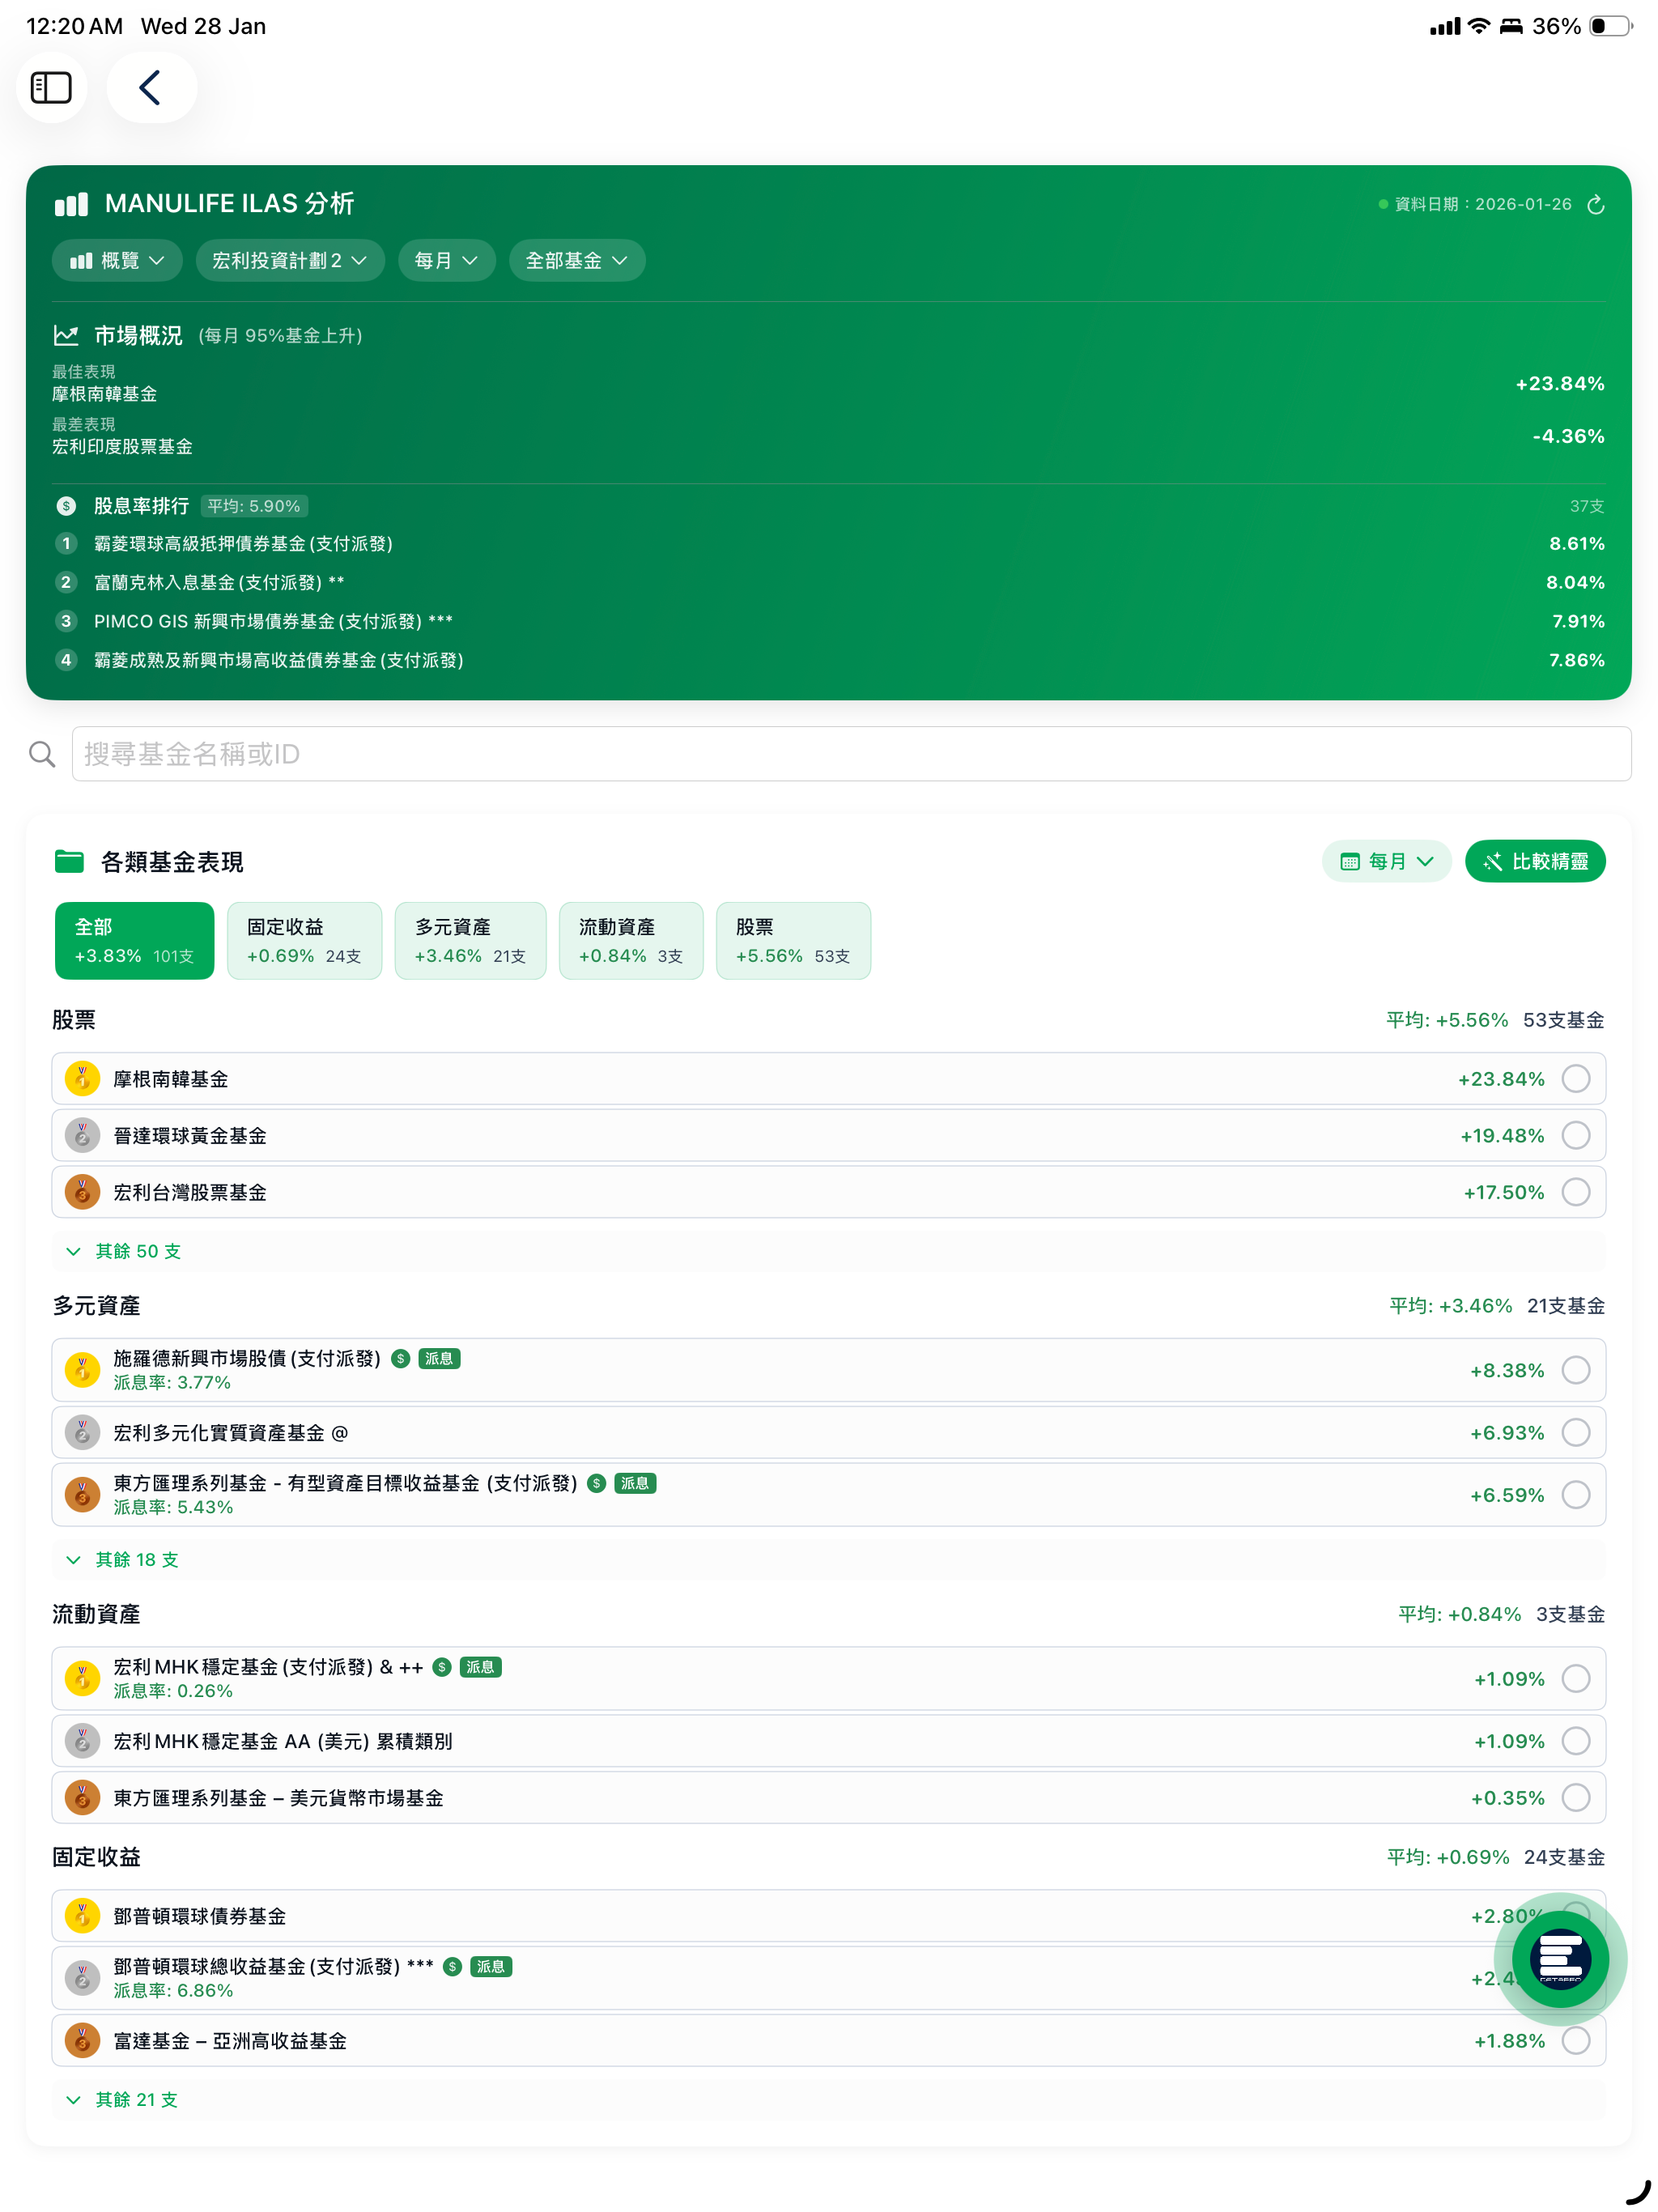Switch to the 多元資產 category tab
Screen dimensions: 1658x2212
click(x=470, y=941)
